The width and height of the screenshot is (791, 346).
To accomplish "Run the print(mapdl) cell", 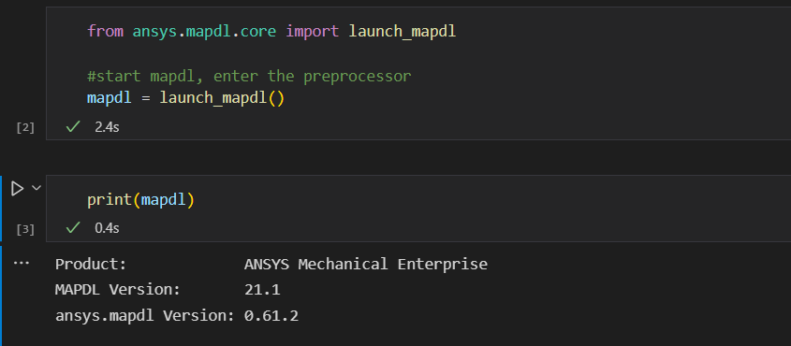I will [17, 189].
